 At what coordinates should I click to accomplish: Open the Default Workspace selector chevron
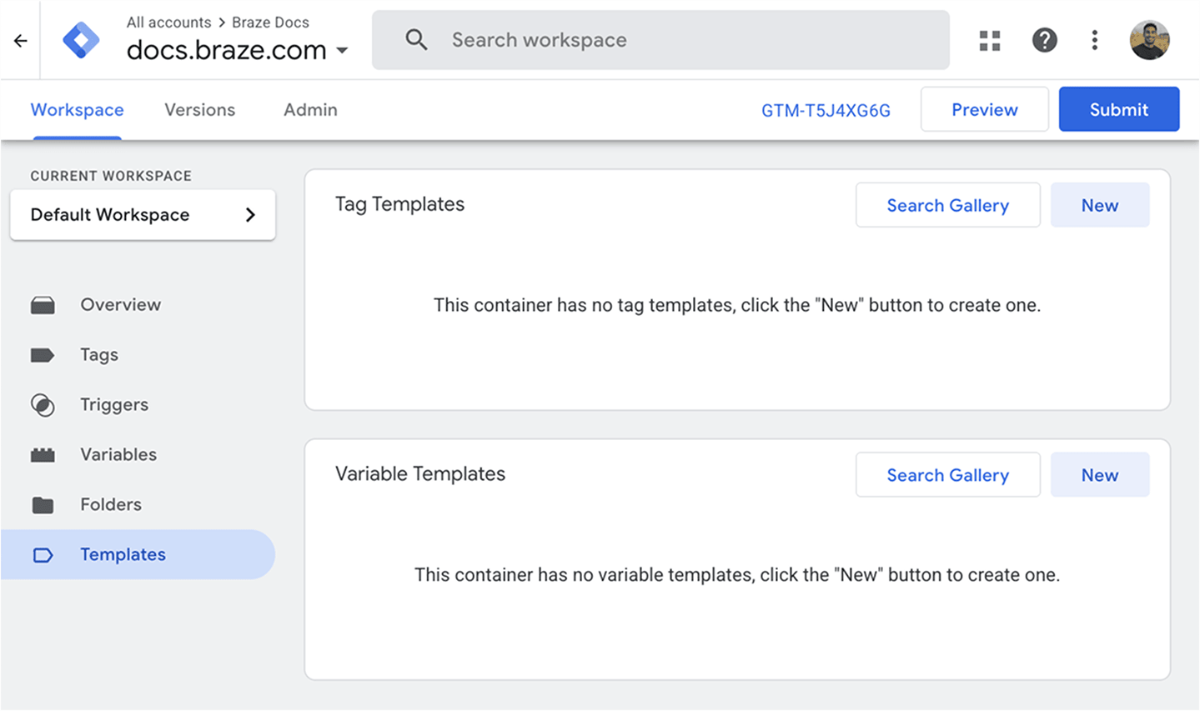249,214
